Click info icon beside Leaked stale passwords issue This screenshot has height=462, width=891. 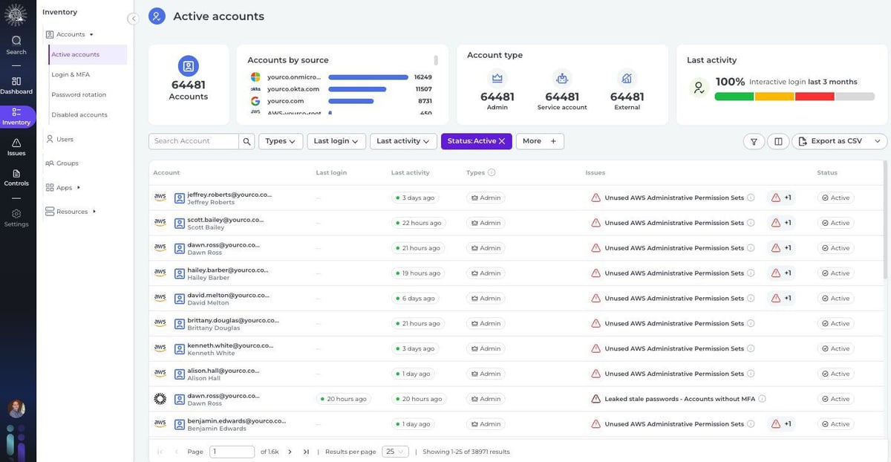coord(763,399)
